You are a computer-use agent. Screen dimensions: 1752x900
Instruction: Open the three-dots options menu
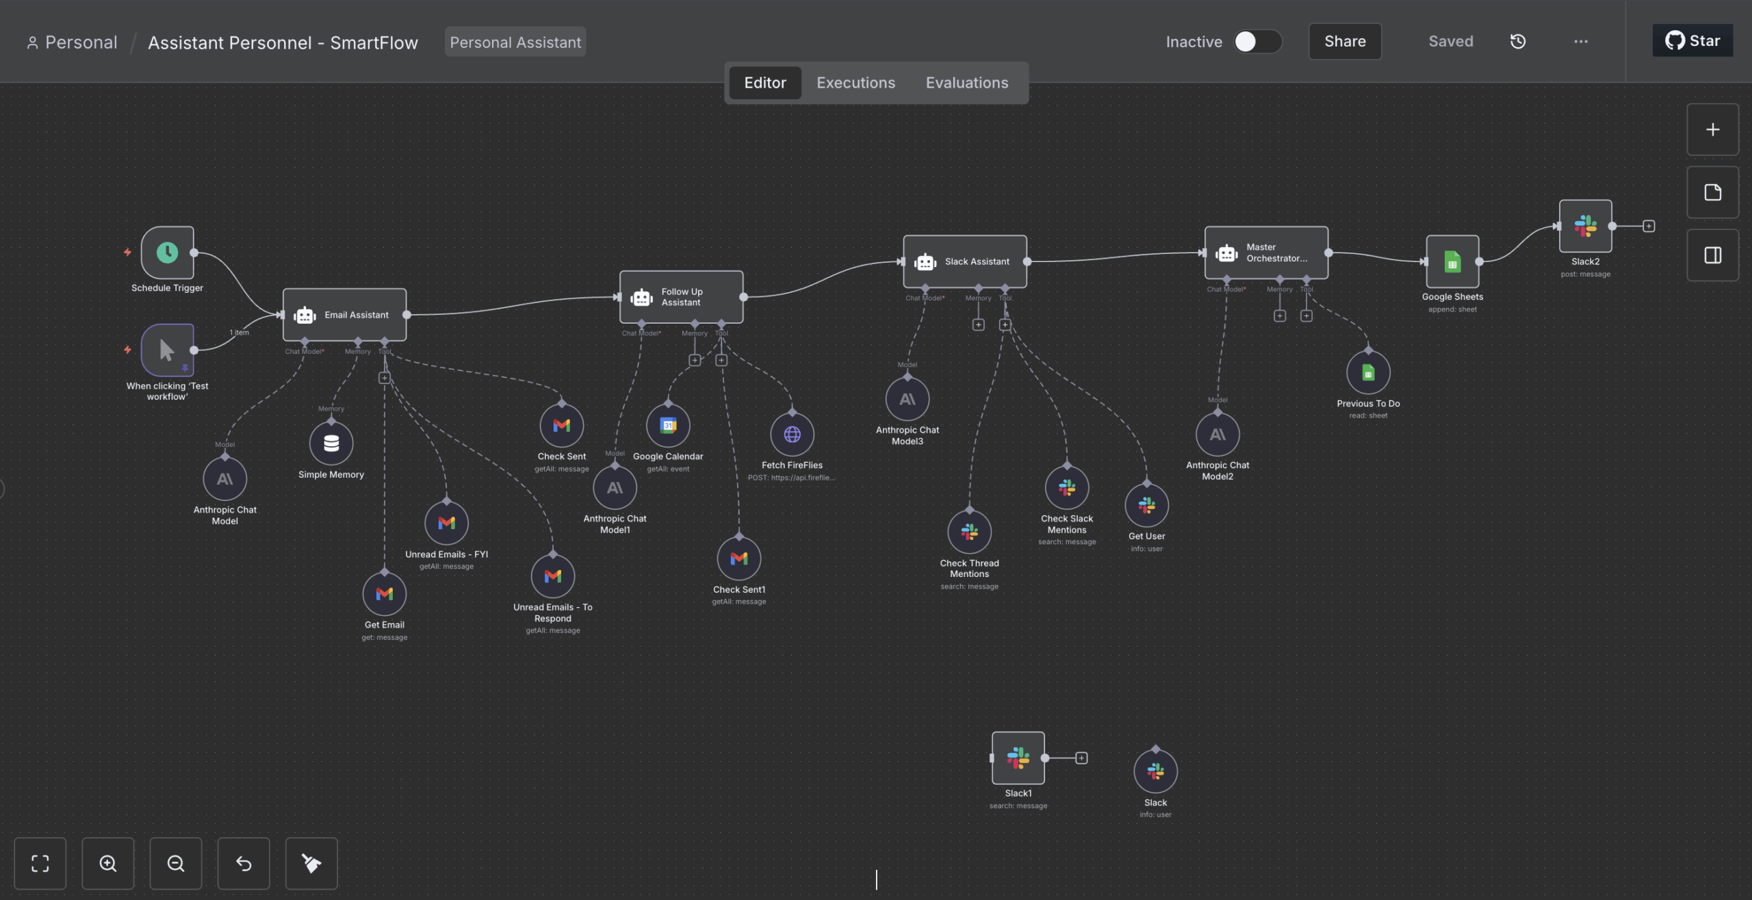(1580, 42)
